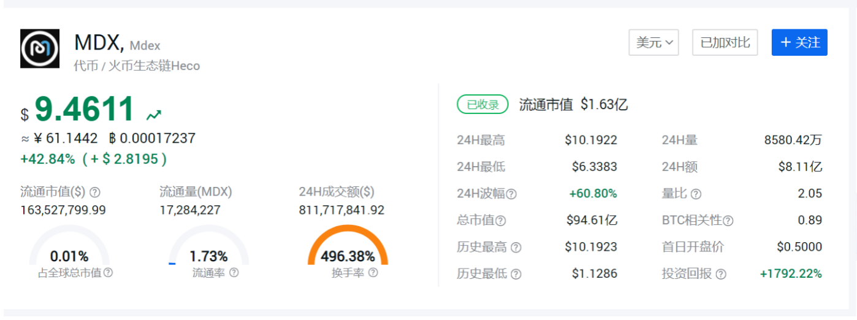
Task: Click help icon next to 历史最高
Action: (516, 248)
